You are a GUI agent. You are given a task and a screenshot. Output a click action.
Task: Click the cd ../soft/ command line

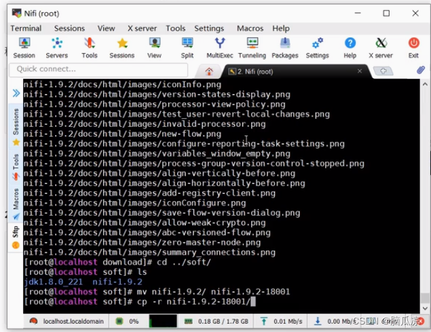point(117,262)
